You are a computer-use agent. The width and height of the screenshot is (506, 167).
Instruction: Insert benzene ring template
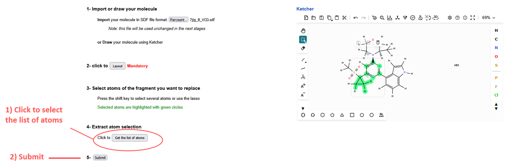(303, 115)
